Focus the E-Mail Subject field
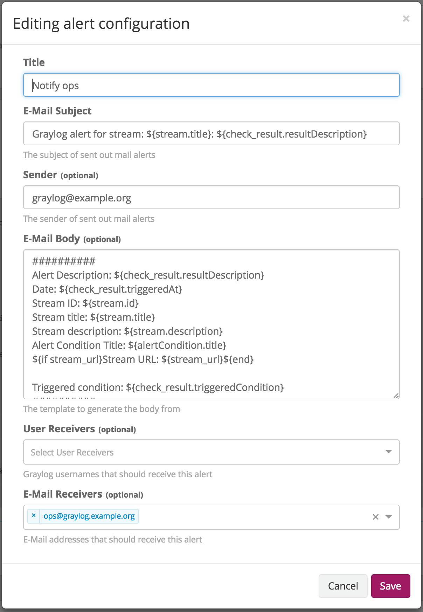Image resolution: width=423 pixels, height=612 pixels. [x=211, y=133]
